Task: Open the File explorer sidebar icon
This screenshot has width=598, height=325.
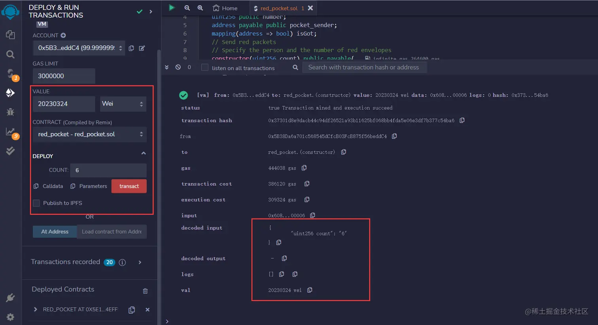Action: (x=11, y=35)
